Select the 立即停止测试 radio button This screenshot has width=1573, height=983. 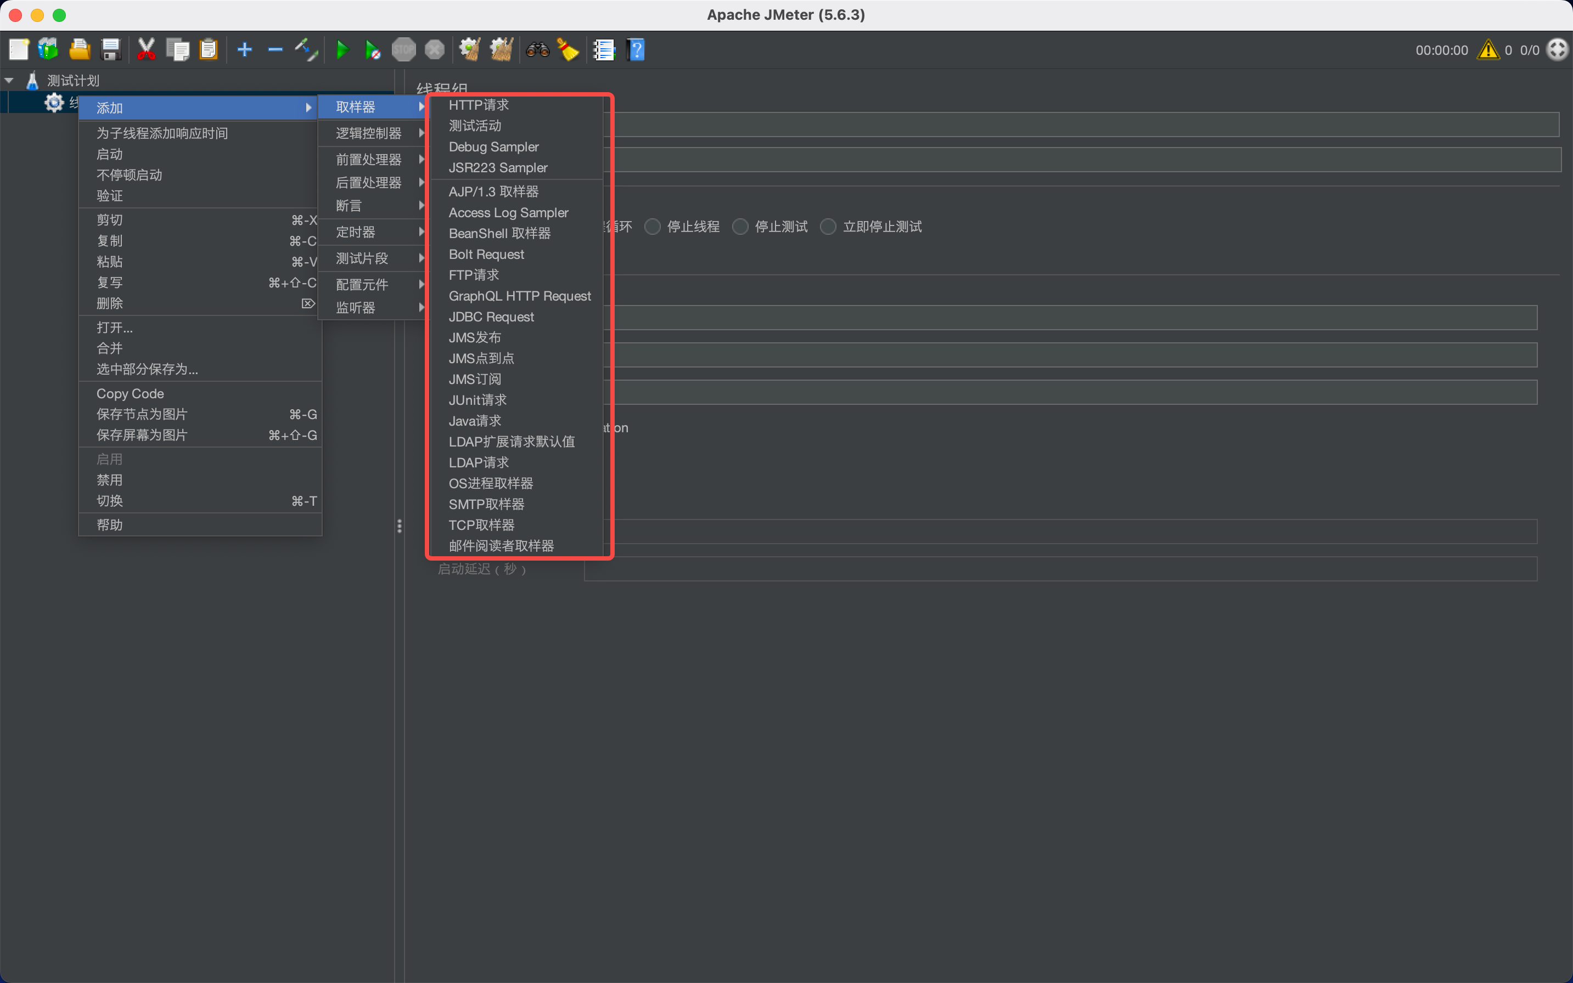(x=828, y=226)
